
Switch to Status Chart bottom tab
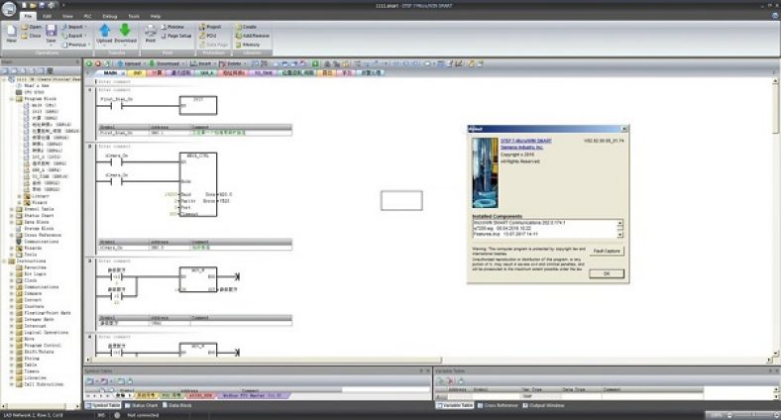(x=142, y=405)
